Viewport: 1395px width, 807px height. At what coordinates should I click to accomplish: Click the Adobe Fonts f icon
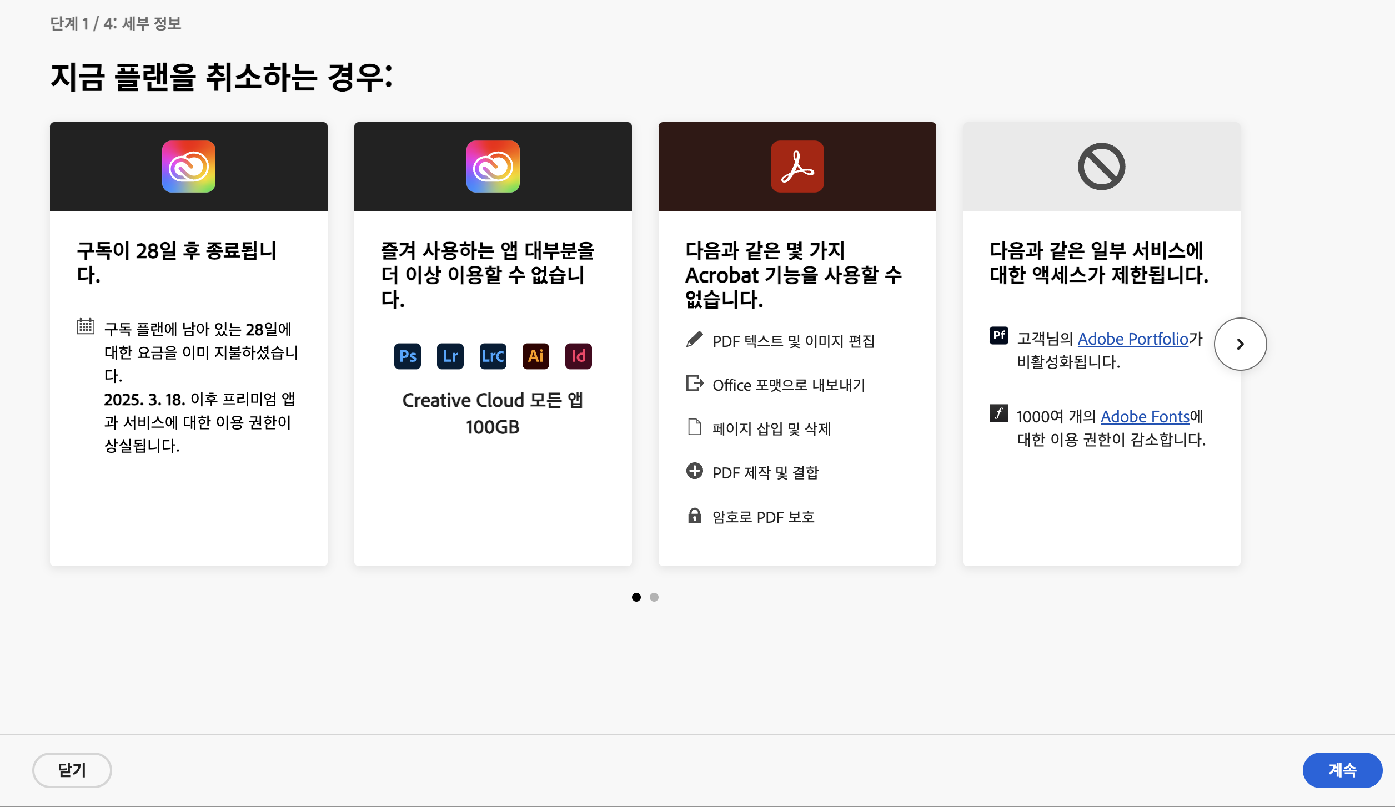click(998, 413)
